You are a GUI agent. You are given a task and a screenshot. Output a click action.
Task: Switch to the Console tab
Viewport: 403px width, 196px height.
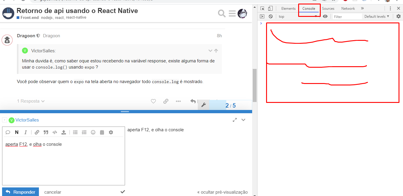pyautogui.click(x=309, y=9)
